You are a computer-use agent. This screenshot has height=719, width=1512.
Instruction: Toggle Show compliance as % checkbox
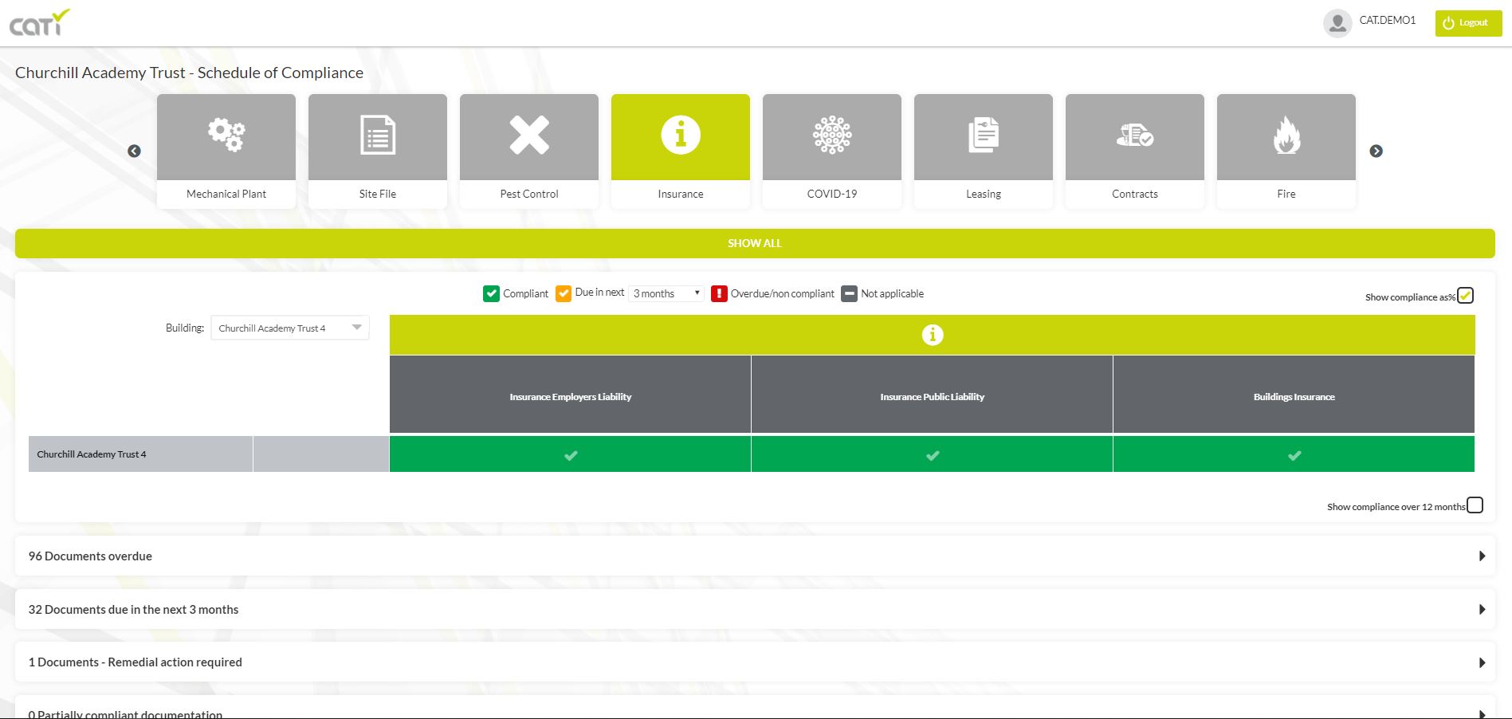click(x=1465, y=296)
